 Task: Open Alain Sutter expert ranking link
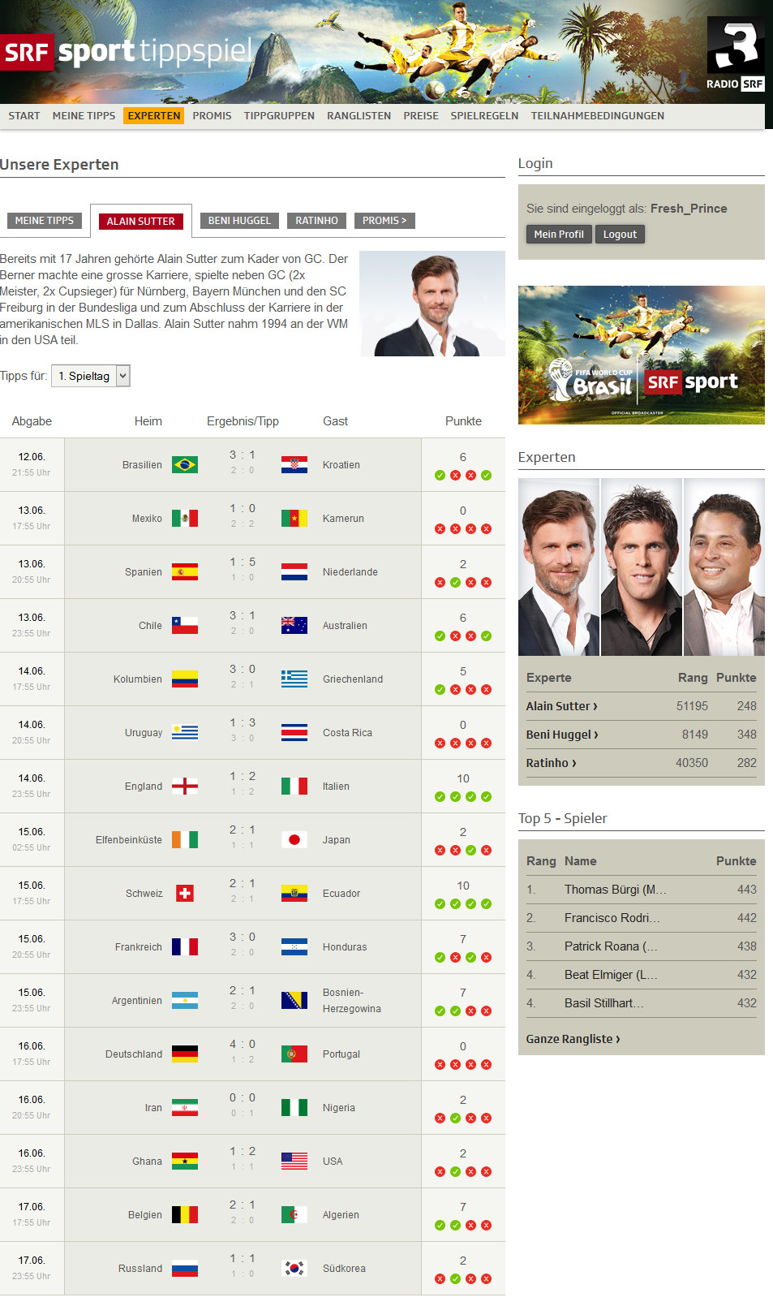click(561, 706)
